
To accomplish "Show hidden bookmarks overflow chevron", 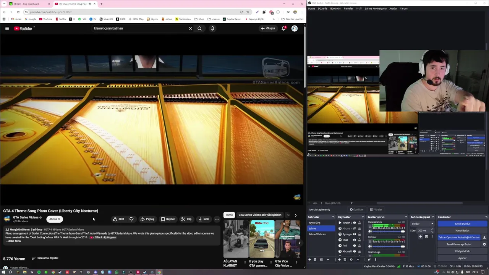I will pyautogui.click(x=273, y=19).
